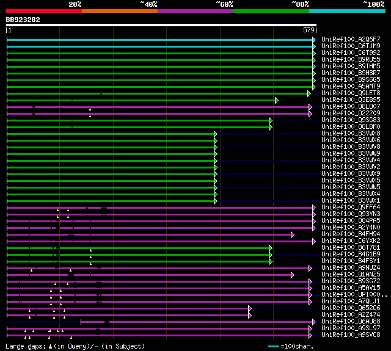This screenshot has height=351, width=391.
Task: Click the UniRef100_A7QLJ1 label
Action: tap(351, 302)
